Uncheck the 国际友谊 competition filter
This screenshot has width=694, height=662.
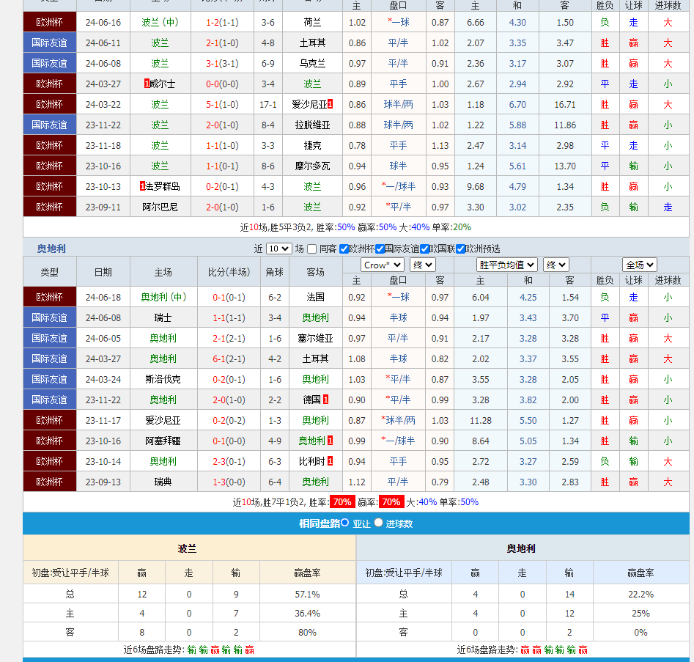(x=380, y=249)
